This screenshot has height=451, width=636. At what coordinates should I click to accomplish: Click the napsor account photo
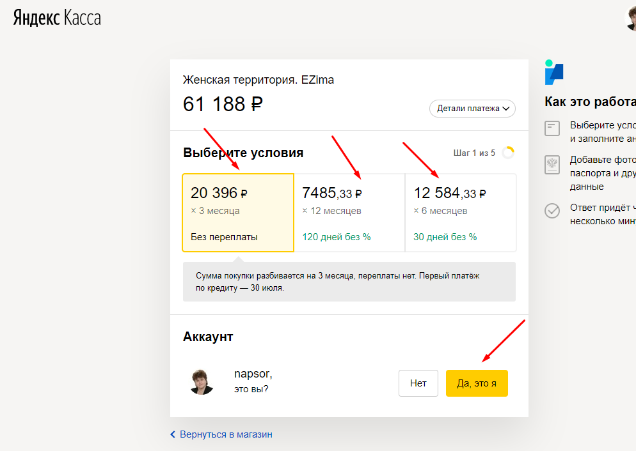[x=202, y=382]
